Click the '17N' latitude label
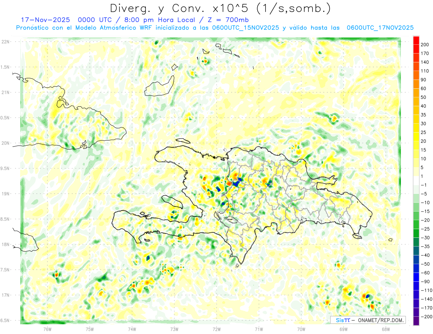433x334 pixels. tap(6, 295)
